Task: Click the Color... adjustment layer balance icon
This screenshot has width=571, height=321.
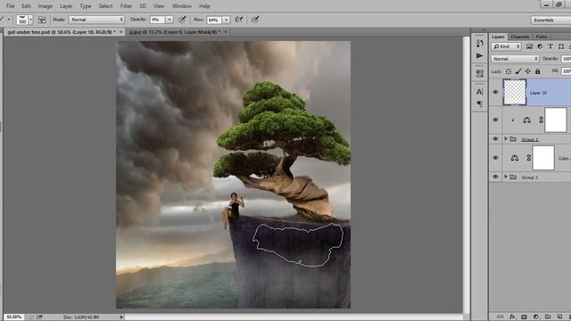Action: coord(514,158)
